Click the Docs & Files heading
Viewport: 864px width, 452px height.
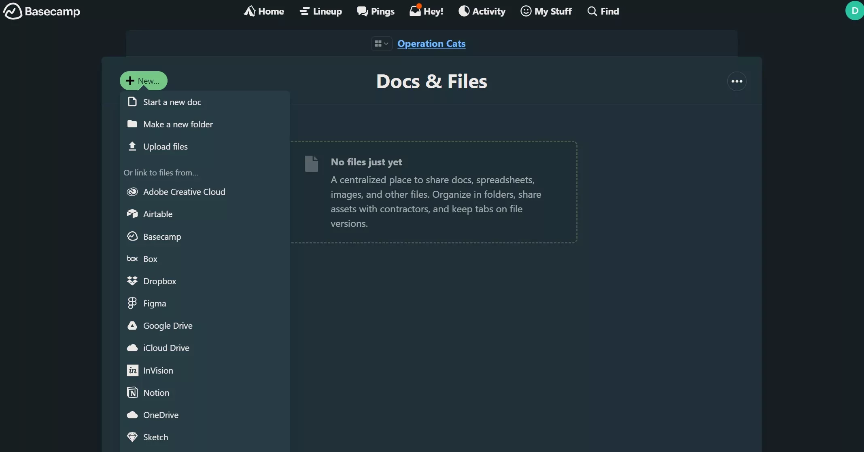point(431,81)
